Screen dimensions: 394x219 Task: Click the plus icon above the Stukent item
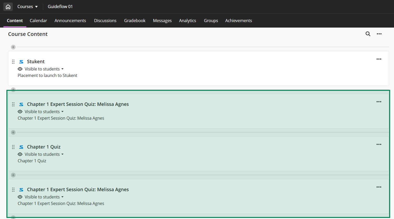(x=13, y=47)
